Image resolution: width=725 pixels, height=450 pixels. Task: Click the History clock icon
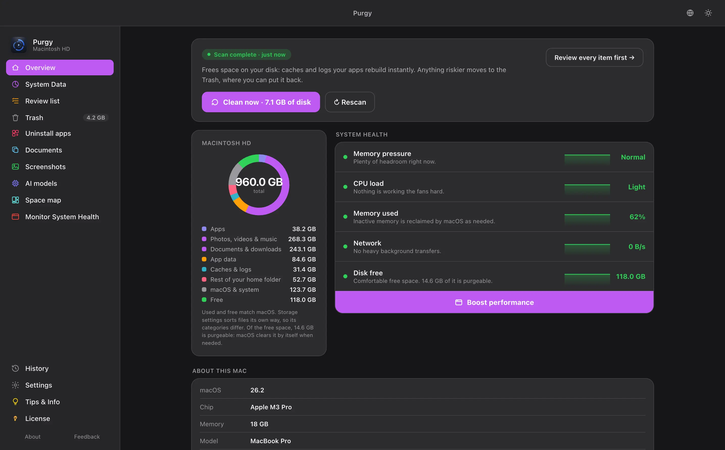click(15, 368)
